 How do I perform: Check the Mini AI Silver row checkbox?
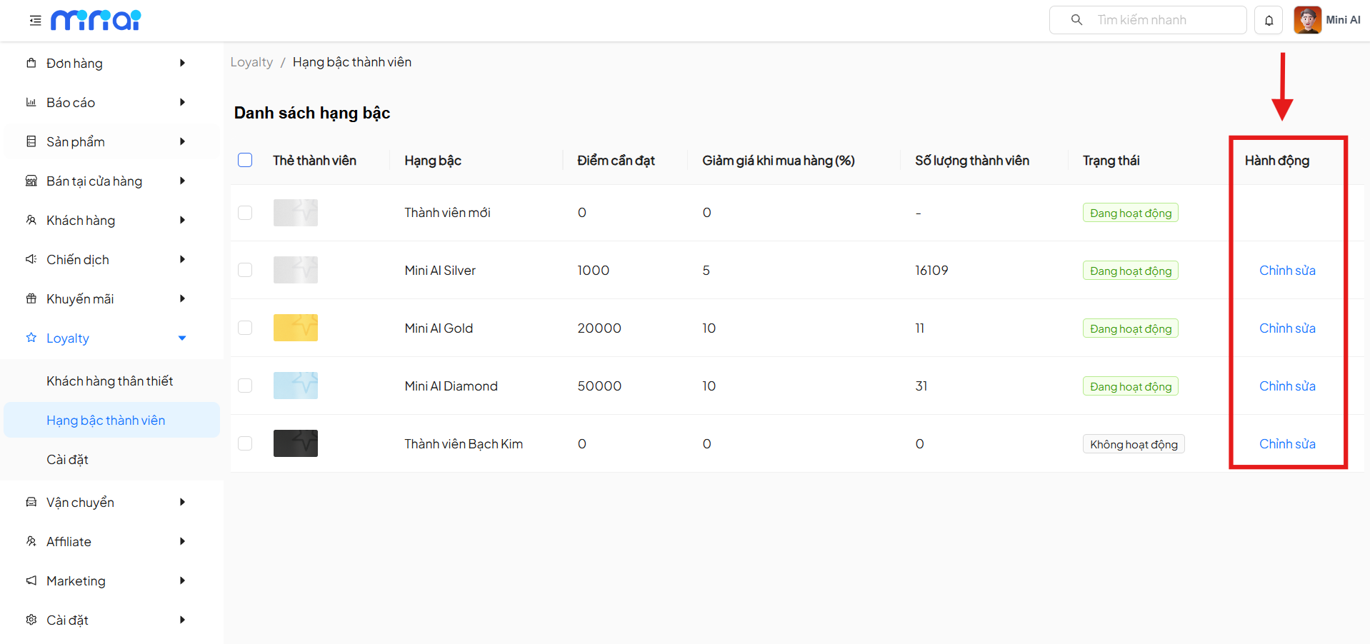tap(245, 270)
